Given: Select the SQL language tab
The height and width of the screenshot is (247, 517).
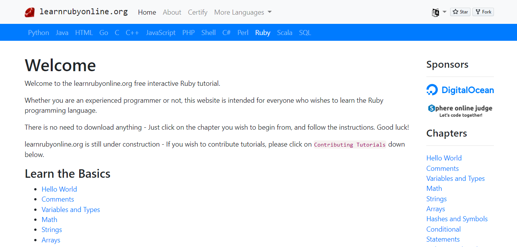Looking at the screenshot, I should [x=305, y=32].
